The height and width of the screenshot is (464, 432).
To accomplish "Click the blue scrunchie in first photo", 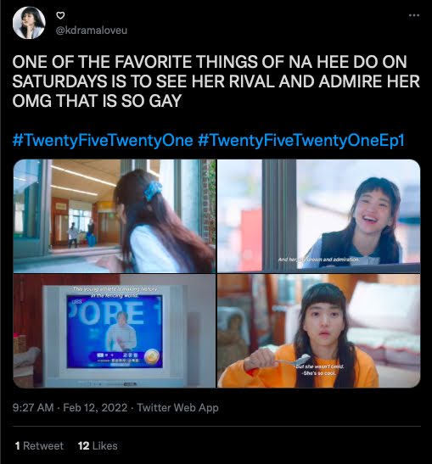I will [x=153, y=189].
